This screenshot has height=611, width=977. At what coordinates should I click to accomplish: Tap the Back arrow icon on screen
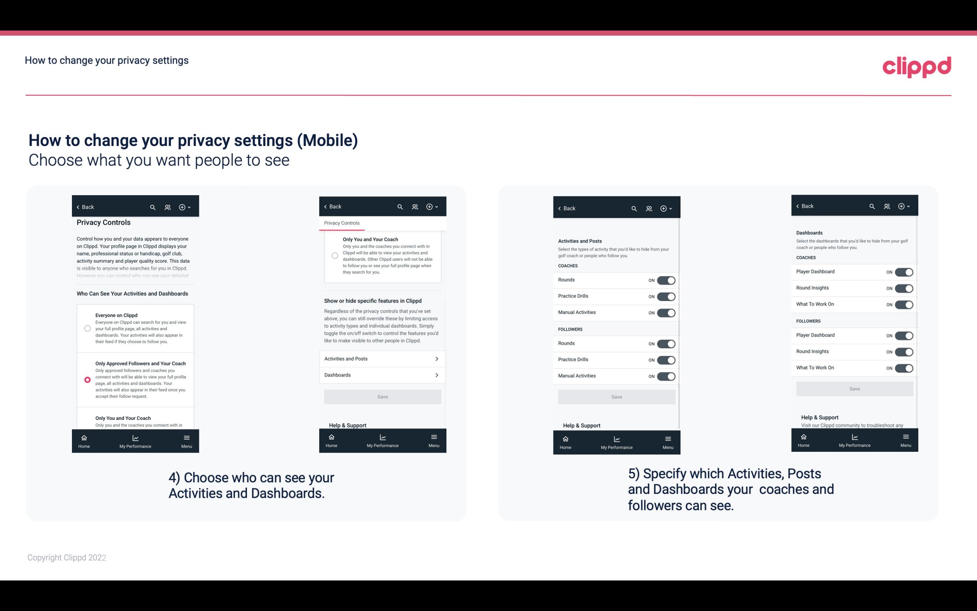78,206
